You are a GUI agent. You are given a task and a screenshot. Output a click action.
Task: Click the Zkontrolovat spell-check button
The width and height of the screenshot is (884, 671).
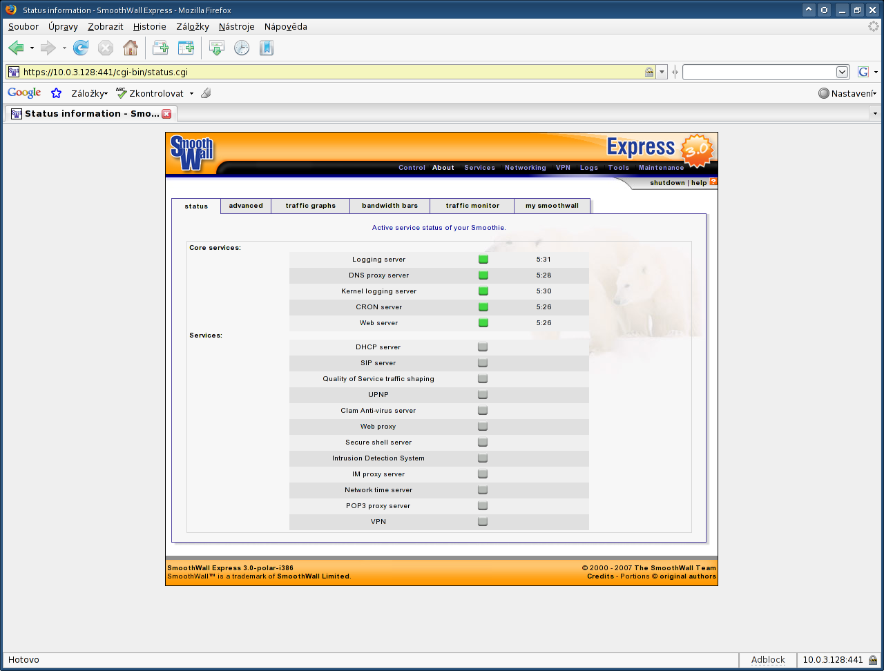[x=150, y=93]
